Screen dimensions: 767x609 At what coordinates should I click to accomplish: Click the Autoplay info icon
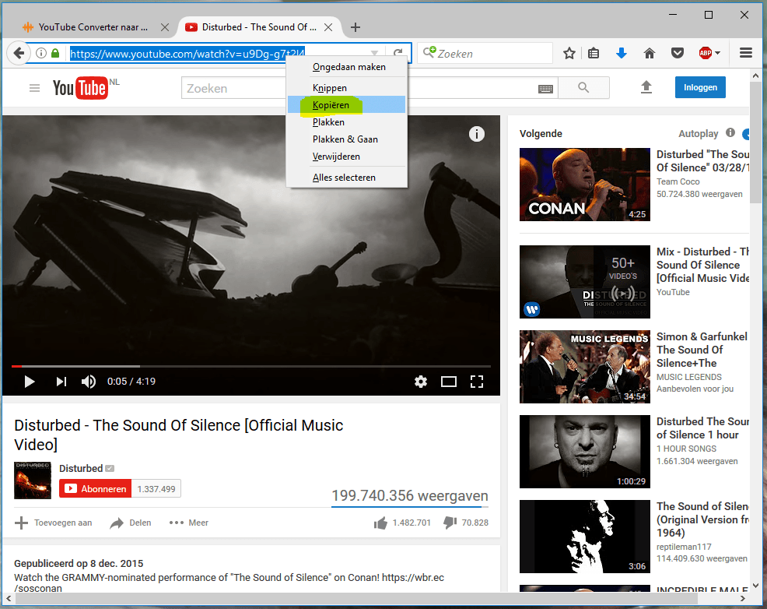click(730, 132)
